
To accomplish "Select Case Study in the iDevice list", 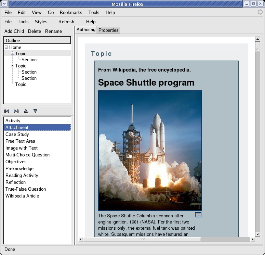I will (37, 134).
